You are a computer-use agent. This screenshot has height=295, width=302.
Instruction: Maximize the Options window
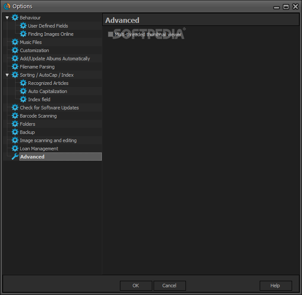click(x=286, y=7)
